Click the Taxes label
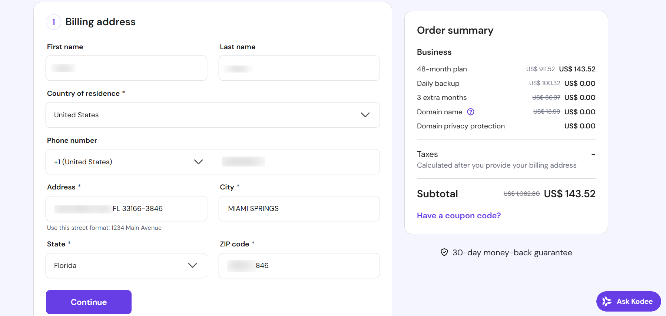 (x=427, y=154)
